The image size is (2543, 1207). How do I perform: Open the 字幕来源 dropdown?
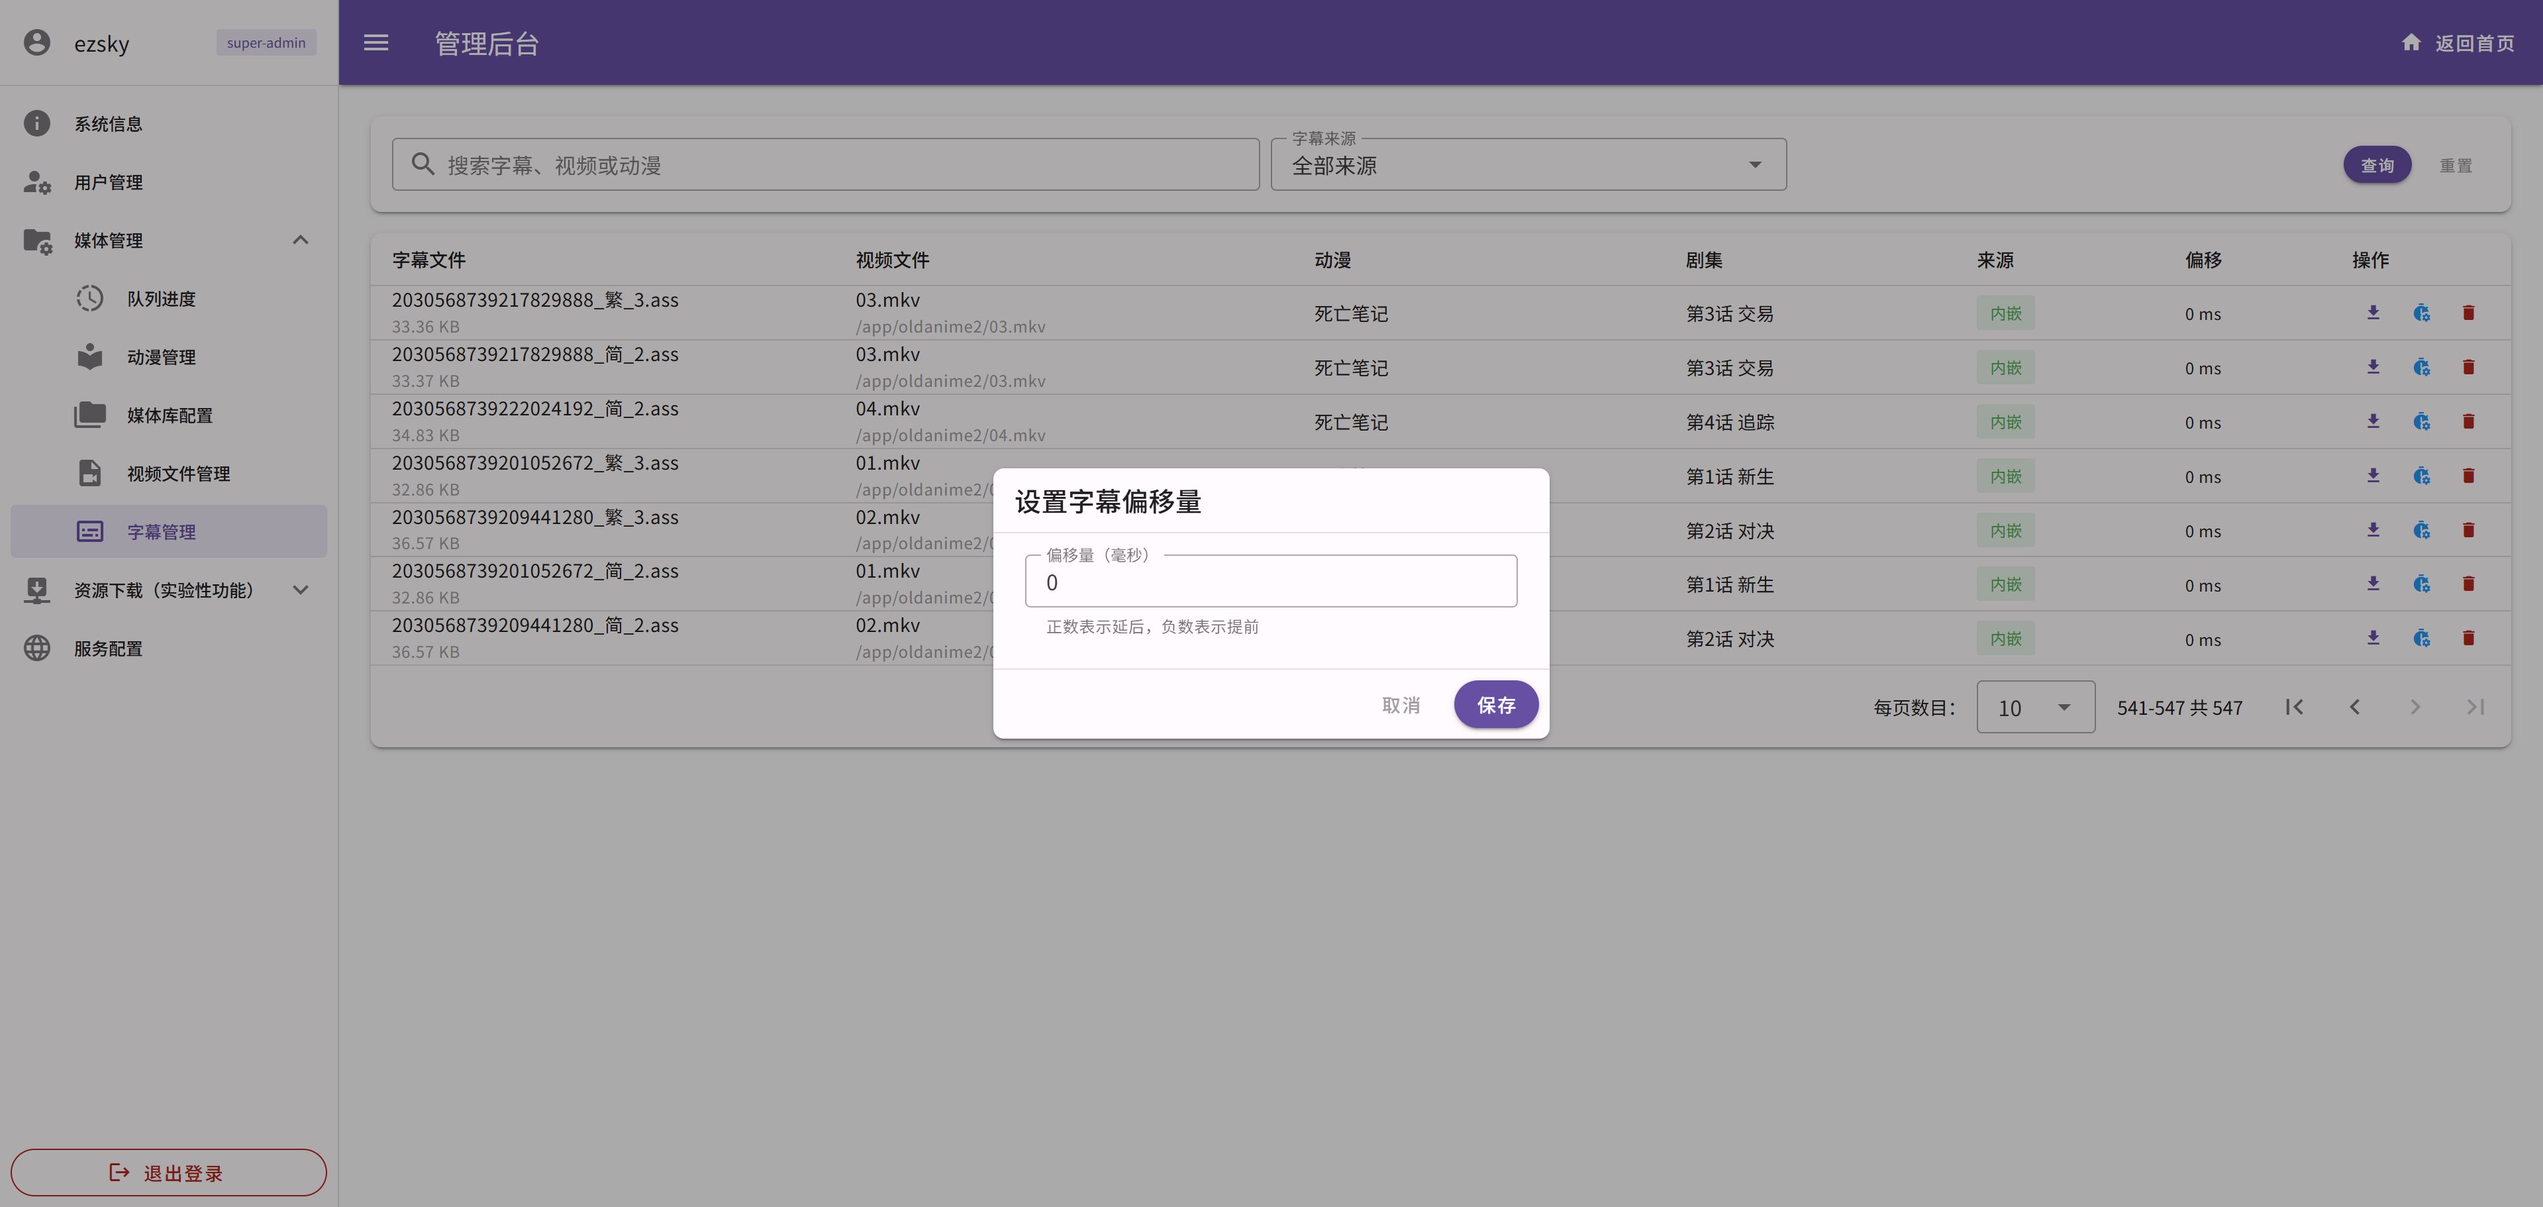point(1527,165)
